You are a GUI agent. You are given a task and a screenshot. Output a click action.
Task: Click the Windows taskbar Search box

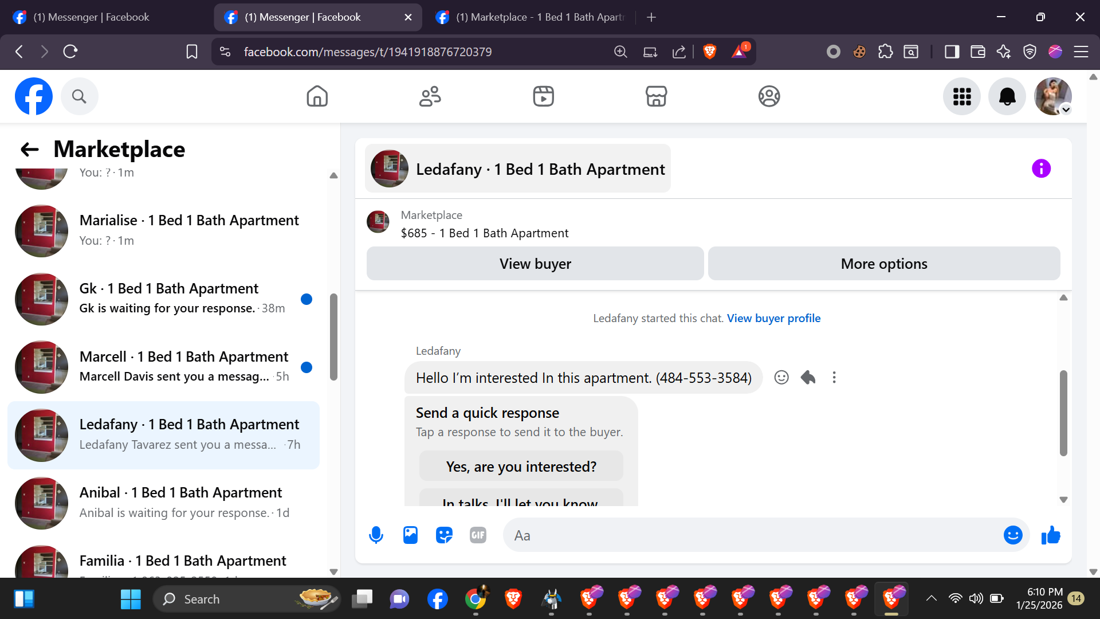(x=247, y=599)
